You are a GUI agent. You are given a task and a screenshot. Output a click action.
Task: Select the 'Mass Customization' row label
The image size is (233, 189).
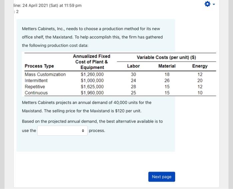click(x=45, y=74)
